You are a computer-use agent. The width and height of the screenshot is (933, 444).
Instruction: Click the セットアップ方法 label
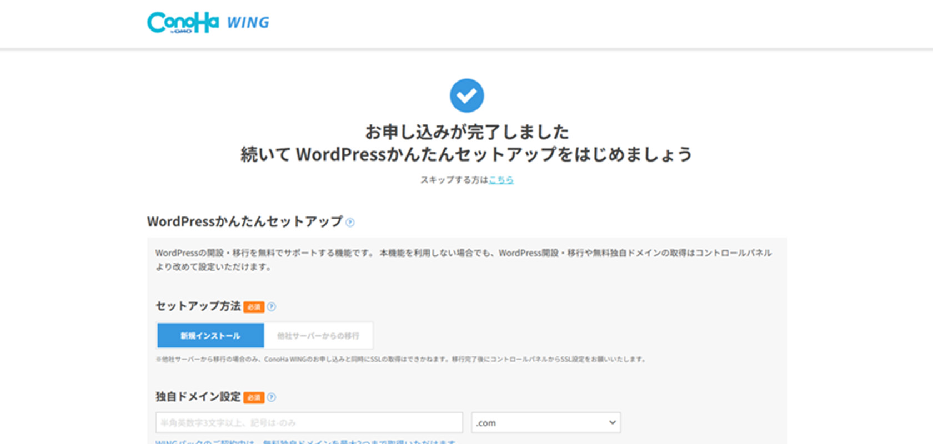[x=198, y=306]
